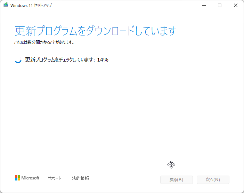This screenshot has height=193, width=244.
Task: Click the 戻る(B) button
Action: click(177, 180)
